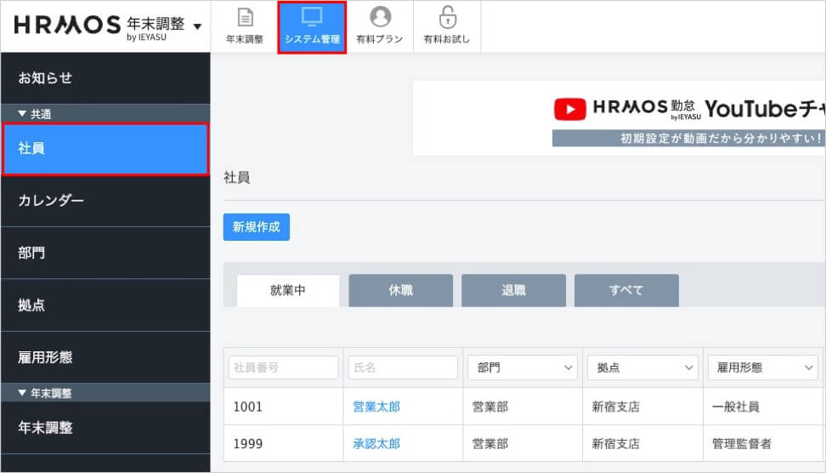
Task: Click the YouTube logo in the banner
Action: pos(569,109)
